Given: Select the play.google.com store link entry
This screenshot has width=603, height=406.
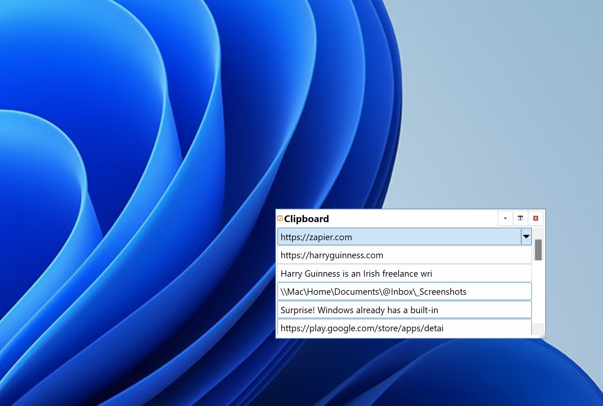Looking at the screenshot, I should (x=404, y=327).
